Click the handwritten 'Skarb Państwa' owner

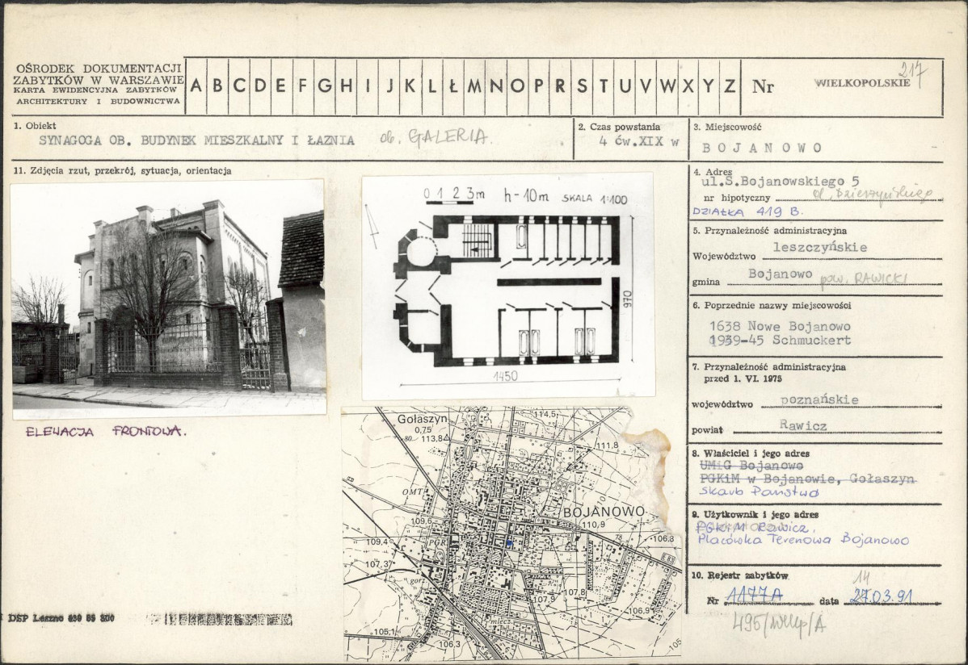click(x=759, y=491)
